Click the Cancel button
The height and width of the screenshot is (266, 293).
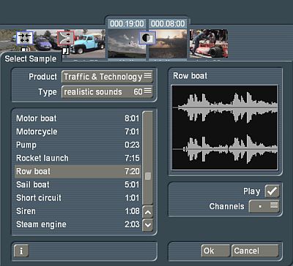(255, 251)
